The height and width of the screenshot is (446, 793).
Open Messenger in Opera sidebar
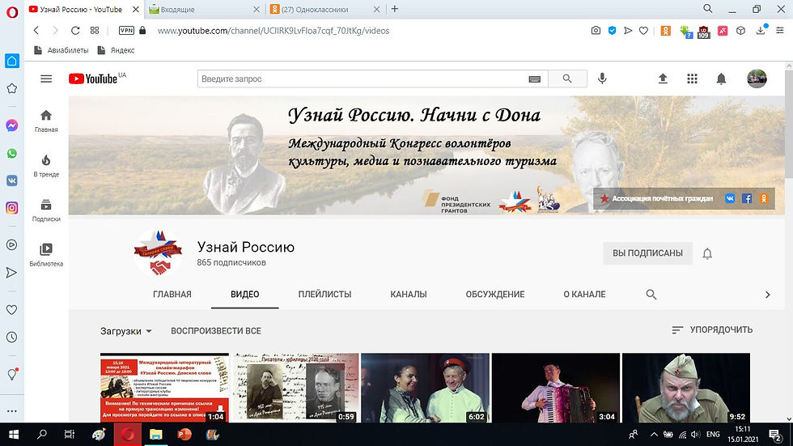11,125
